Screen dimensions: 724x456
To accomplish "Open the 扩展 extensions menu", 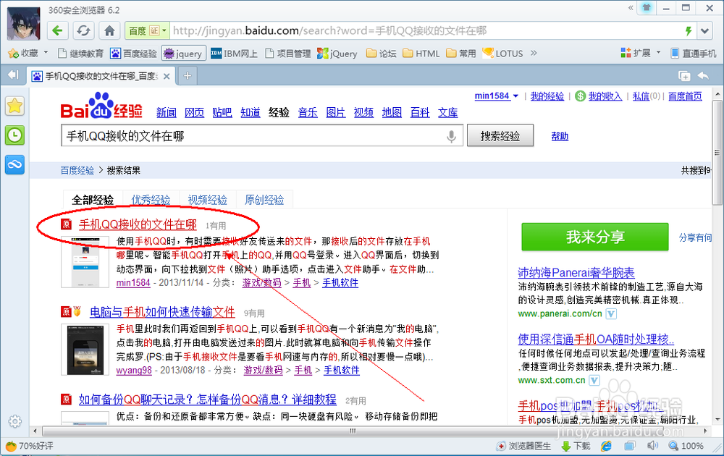I will coord(641,53).
